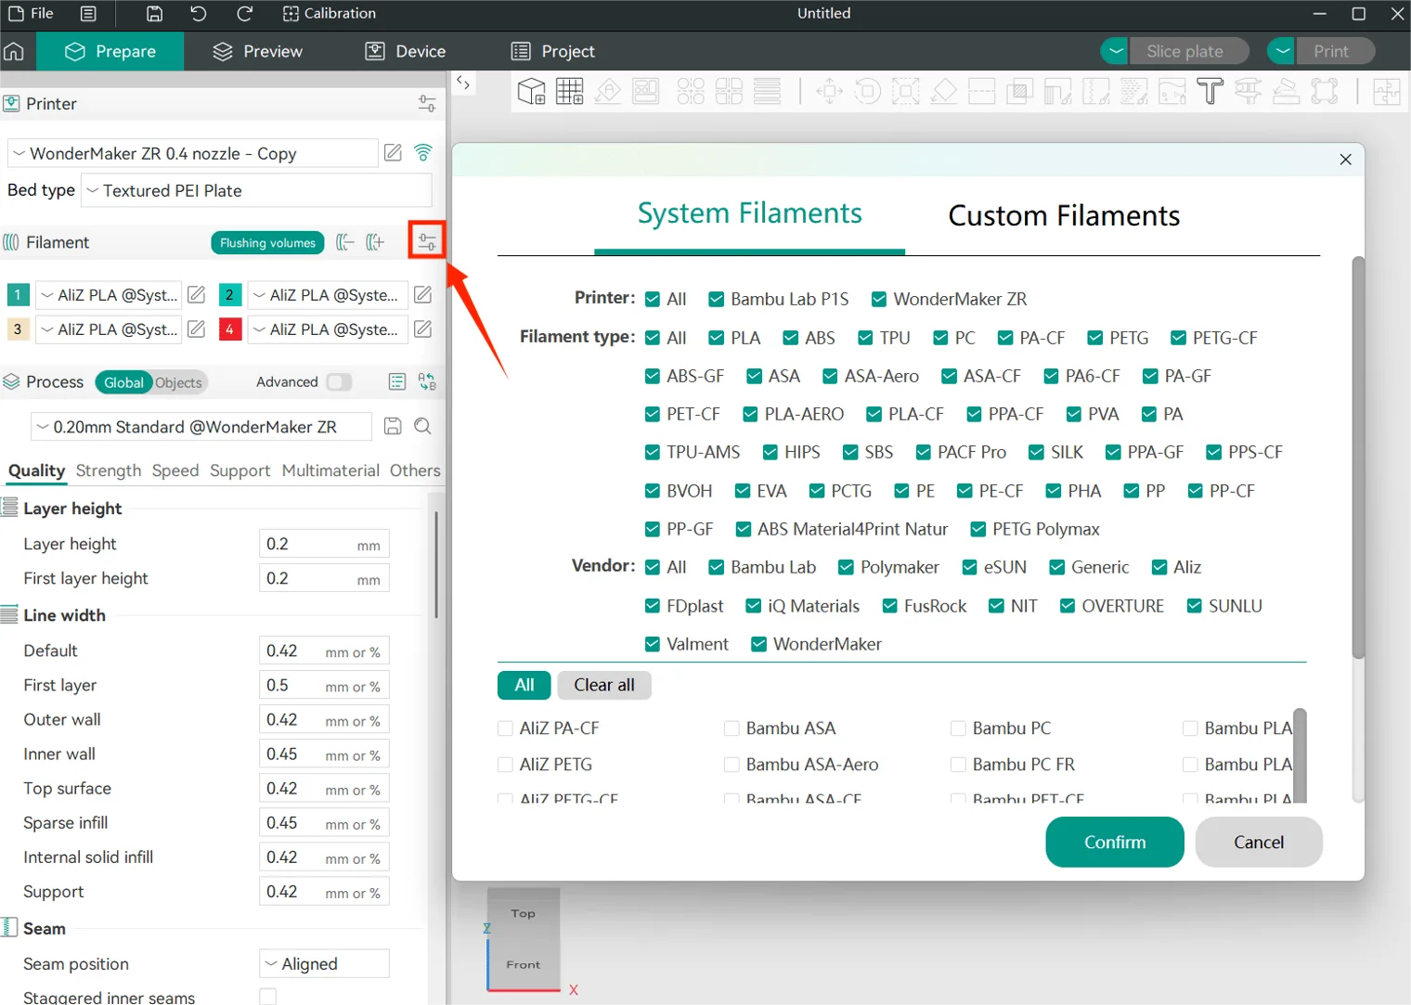Open filament 4 preset dropdown
This screenshot has height=1005, width=1411.
click(328, 329)
